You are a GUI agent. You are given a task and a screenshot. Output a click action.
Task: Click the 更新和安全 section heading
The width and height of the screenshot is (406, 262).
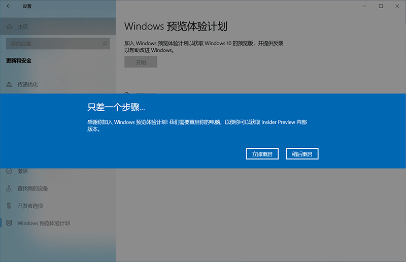coord(19,60)
